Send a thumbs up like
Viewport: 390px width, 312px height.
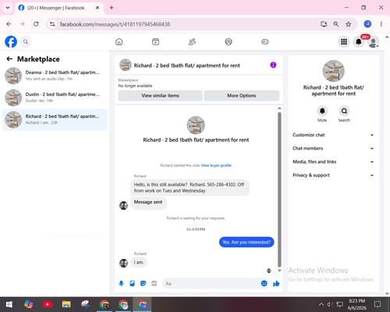pos(276,283)
